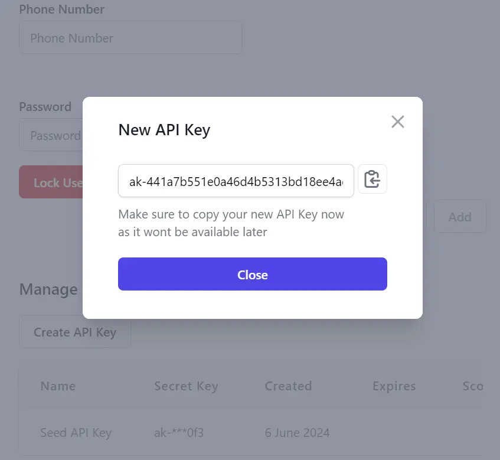Click the Create API Key button
This screenshot has width=500, height=460.
pos(74,332)
